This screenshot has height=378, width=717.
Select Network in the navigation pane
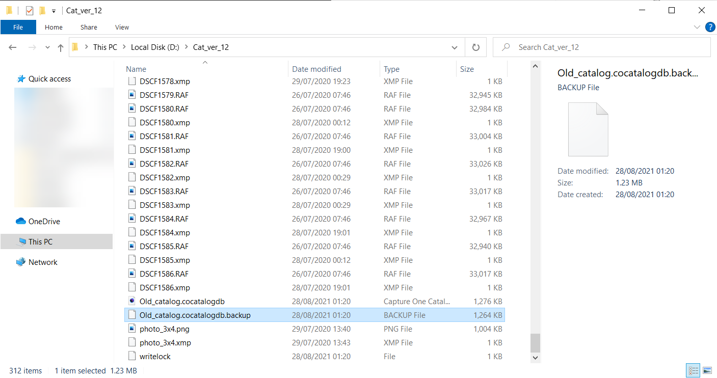click(43, 262)
